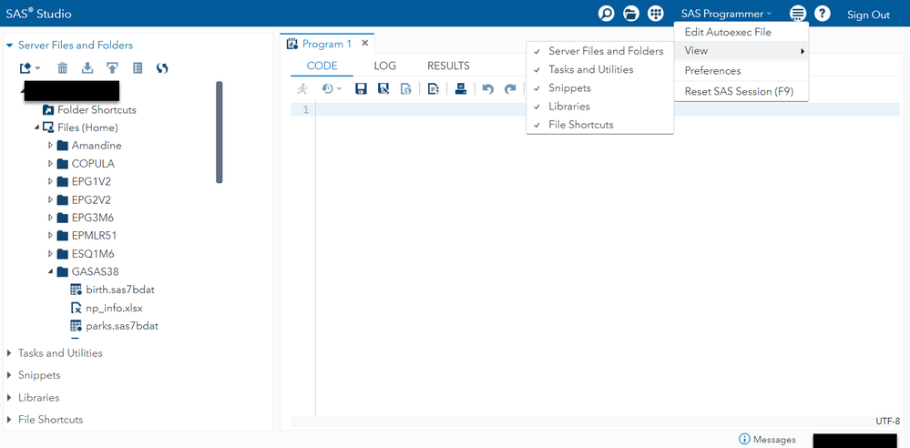Click the search icon in the header
Image resolution: width=910 pixels, height=448 pixels.
(x=607, y=14)
